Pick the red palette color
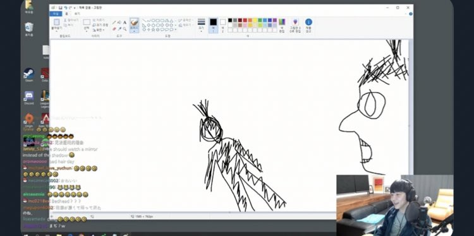Viewport: 474px width, 236px height. tap(245, 20)
